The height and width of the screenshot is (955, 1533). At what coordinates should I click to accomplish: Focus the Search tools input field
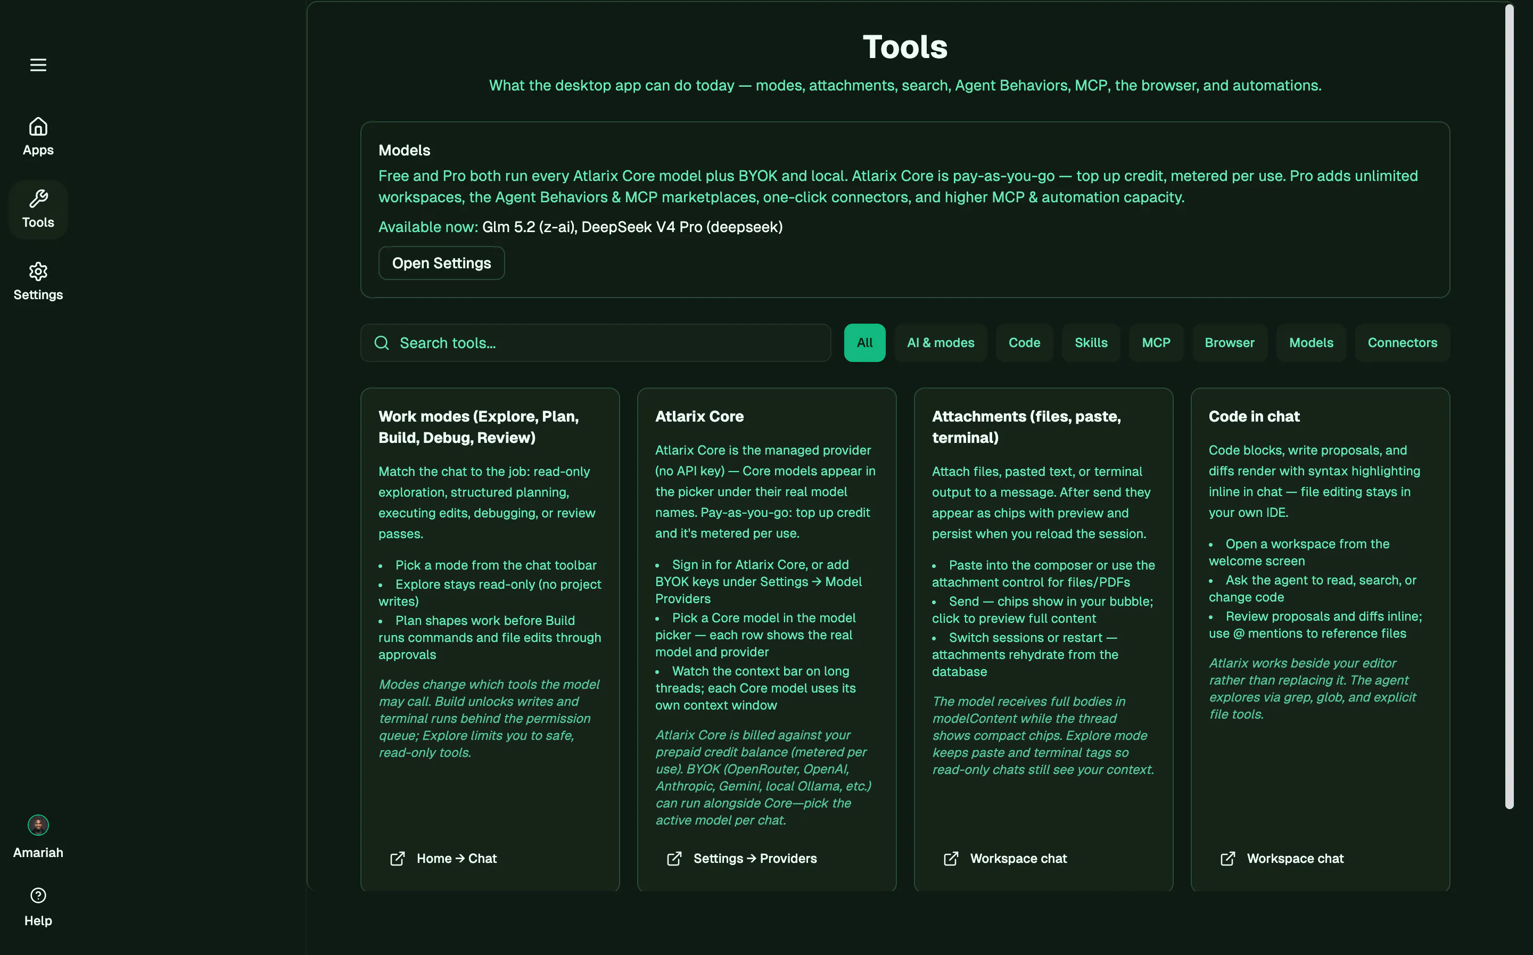click(596, 343)
